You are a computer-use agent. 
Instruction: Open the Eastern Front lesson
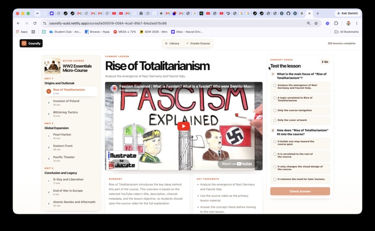click(71, 147)
